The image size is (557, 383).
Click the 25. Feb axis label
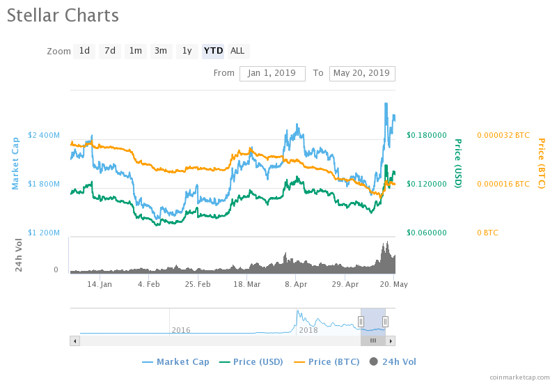pos(198,285)
